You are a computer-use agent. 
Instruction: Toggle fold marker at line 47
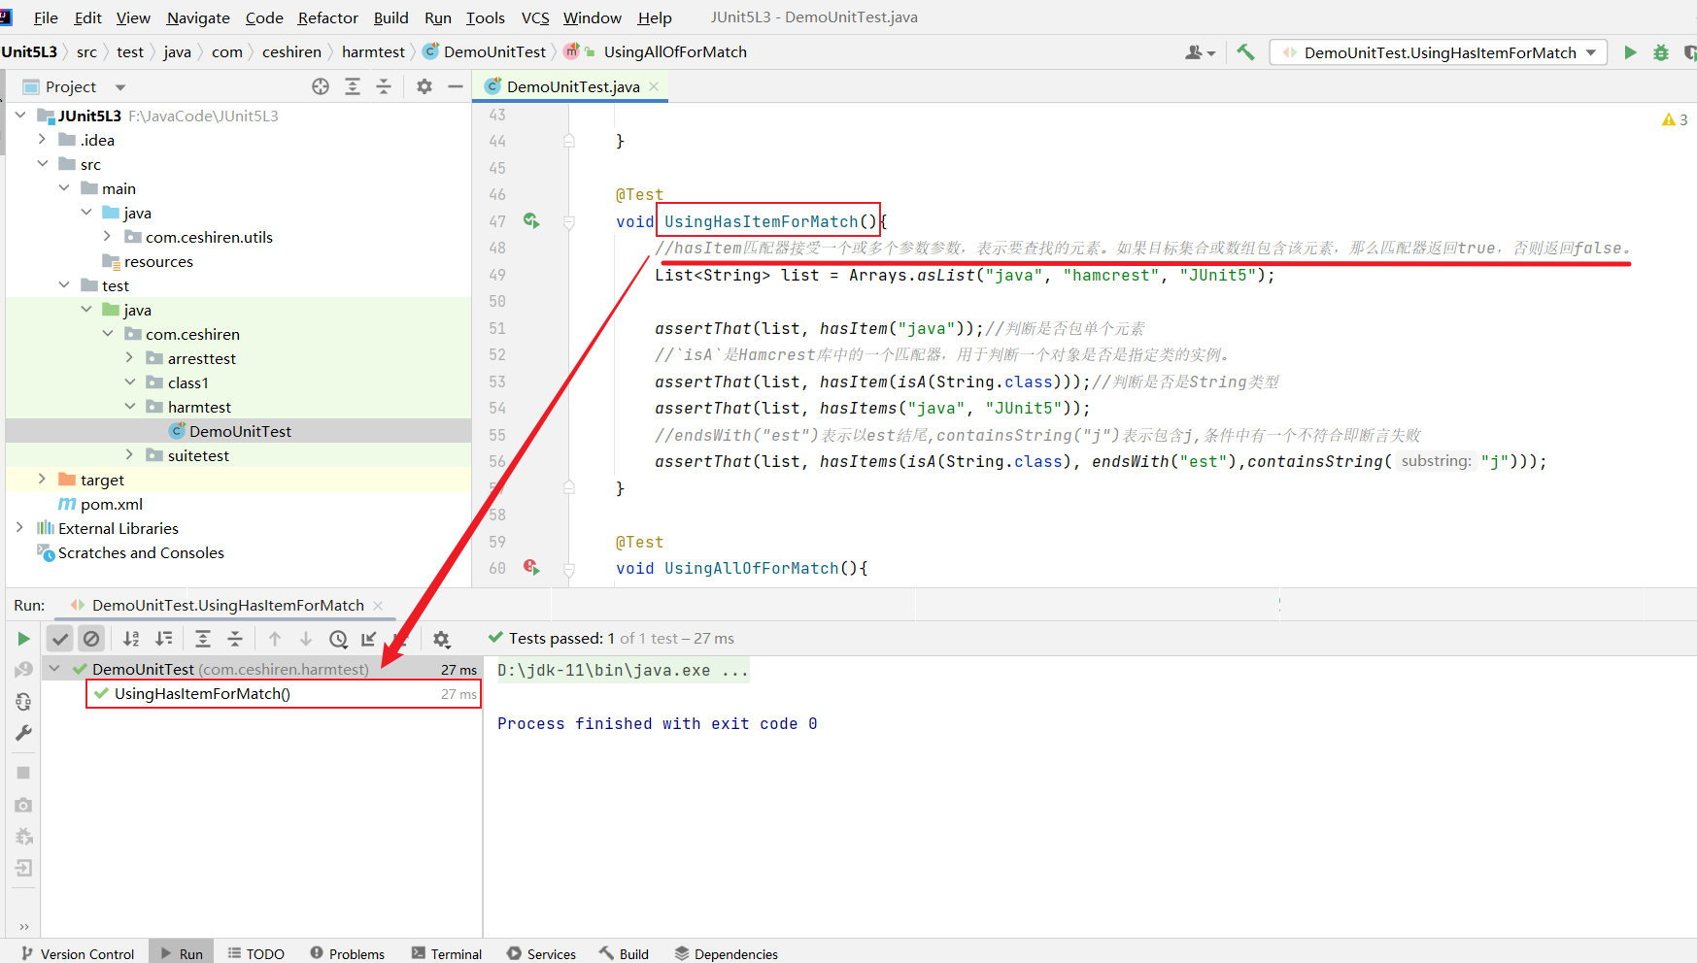(569, 222)
